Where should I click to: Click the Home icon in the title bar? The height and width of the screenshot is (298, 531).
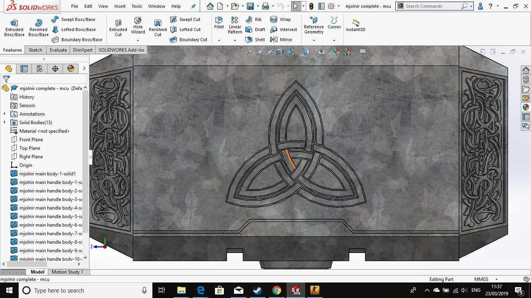click(x=210, y=6)
